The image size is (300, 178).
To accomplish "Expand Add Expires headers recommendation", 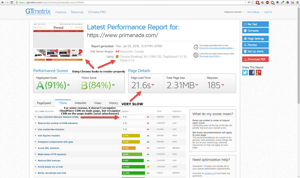I will (49, 136).
